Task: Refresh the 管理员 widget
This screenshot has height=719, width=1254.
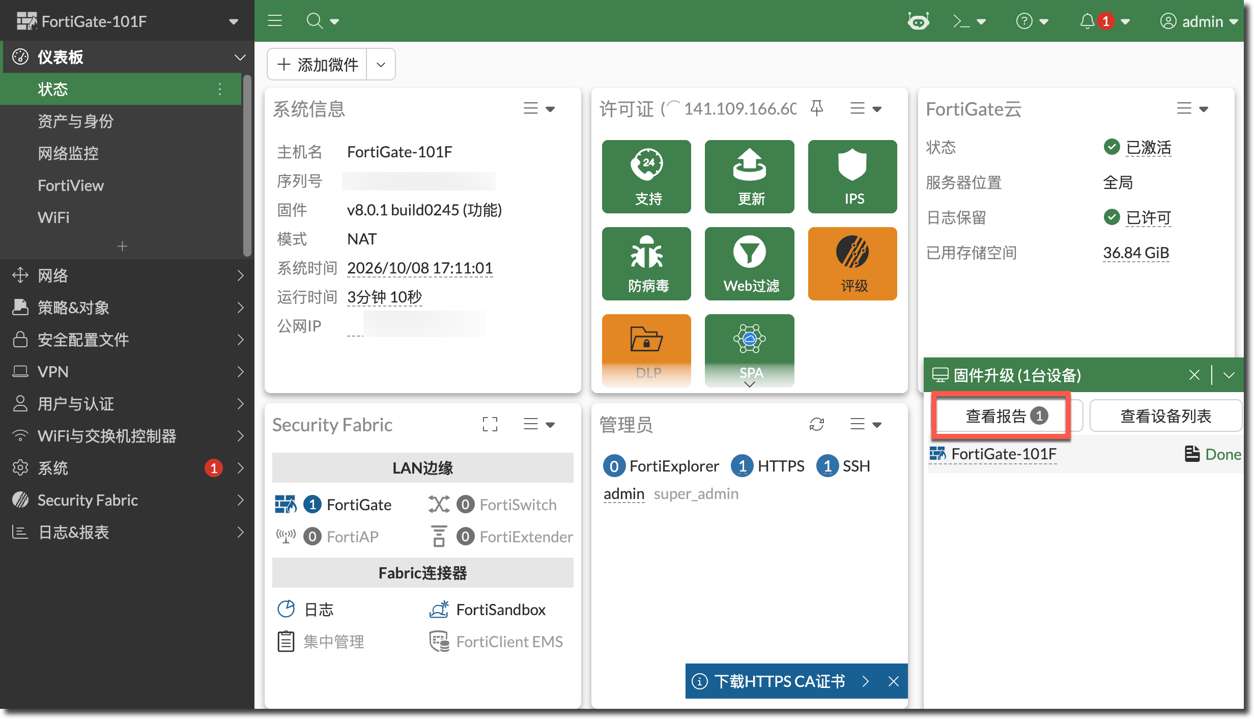Action: point(817,424)
